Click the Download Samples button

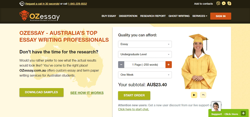(x=41, y=92)
